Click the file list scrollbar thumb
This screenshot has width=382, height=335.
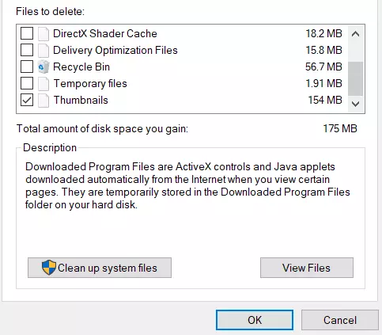click(x=356, y=78)
